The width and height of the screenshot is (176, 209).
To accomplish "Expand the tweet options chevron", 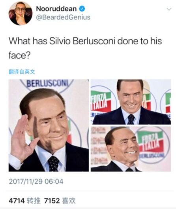I will [169, 9].
